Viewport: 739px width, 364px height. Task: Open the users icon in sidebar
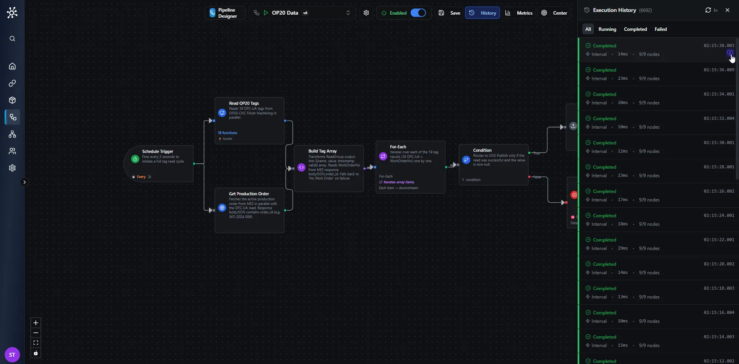pyautogui.click(x=12, y=151)
